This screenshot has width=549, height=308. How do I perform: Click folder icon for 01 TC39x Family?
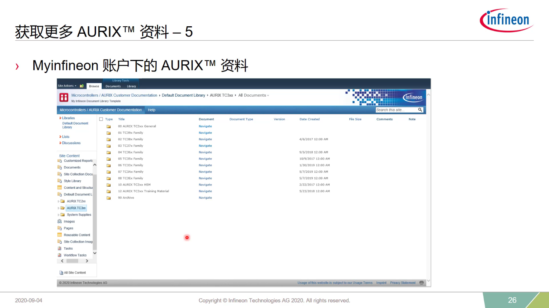pos(109,133)
